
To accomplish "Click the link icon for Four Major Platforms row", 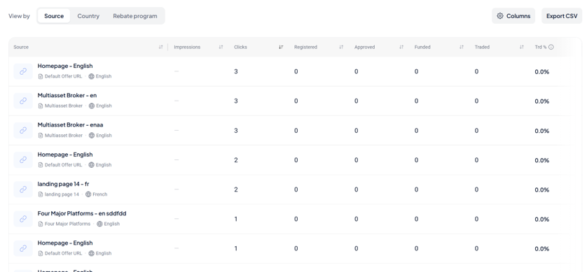I will coord(23,219).
